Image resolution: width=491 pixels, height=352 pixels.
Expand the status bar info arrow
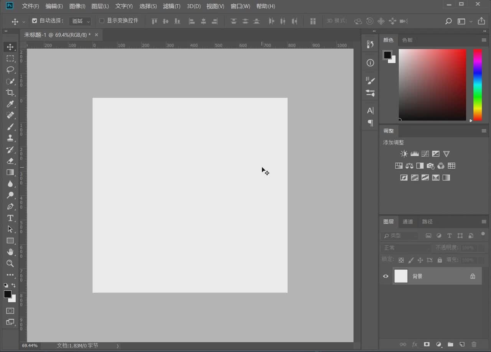pos(118,346)
